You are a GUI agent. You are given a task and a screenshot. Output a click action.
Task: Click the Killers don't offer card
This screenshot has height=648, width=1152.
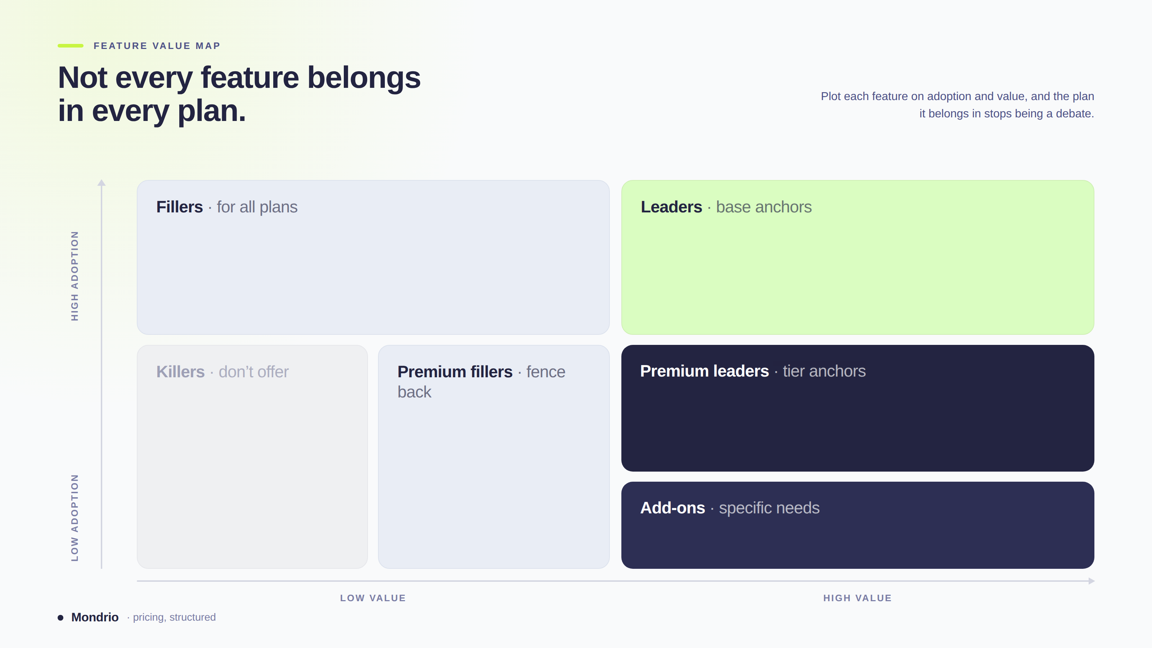click(x=252, y=456)
